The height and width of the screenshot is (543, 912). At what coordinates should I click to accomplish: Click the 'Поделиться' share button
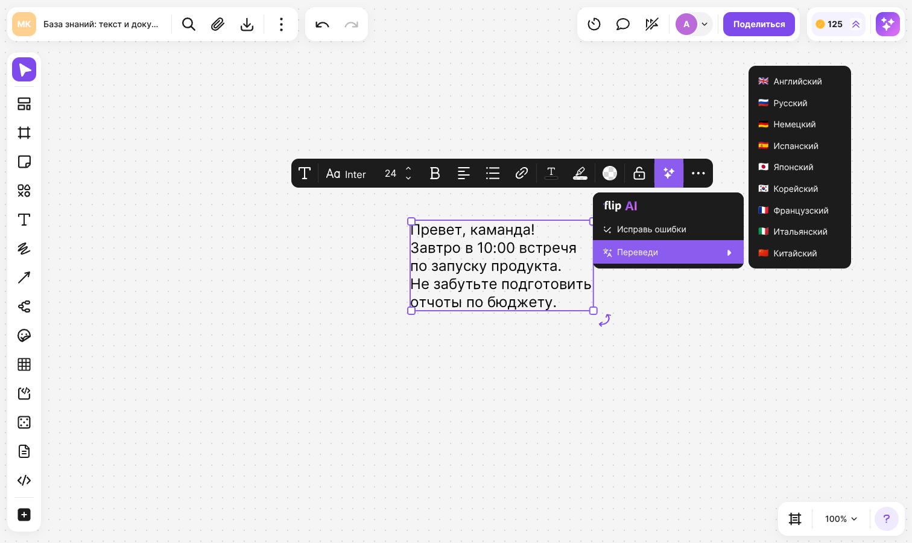click(x=759, y=24)
